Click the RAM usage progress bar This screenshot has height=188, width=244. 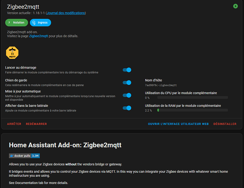tap(193, 110)
